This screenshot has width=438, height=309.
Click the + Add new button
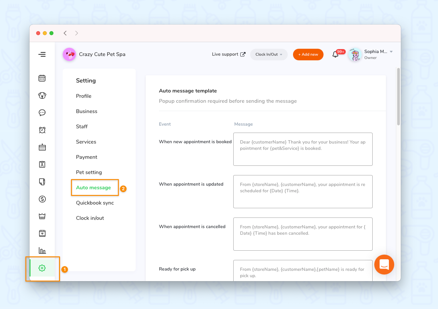coord(308,54)
